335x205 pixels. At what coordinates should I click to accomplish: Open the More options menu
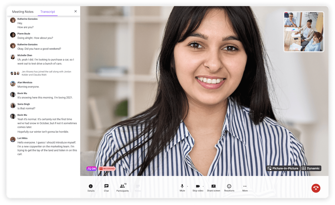(245, 187)
